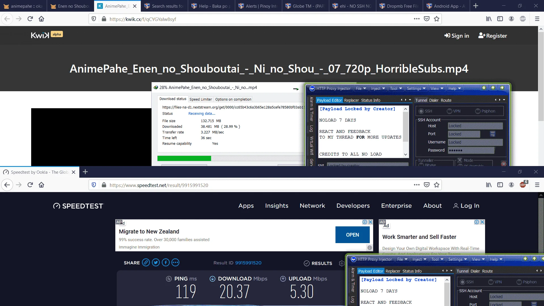Open RESULTS link on Speedtest page
The image size is (544, 306).
(318, 263)
